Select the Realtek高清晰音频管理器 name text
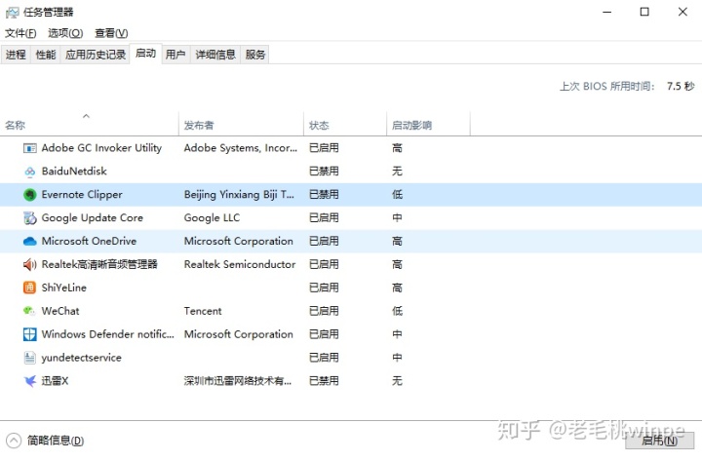 [x=99, y=264]
